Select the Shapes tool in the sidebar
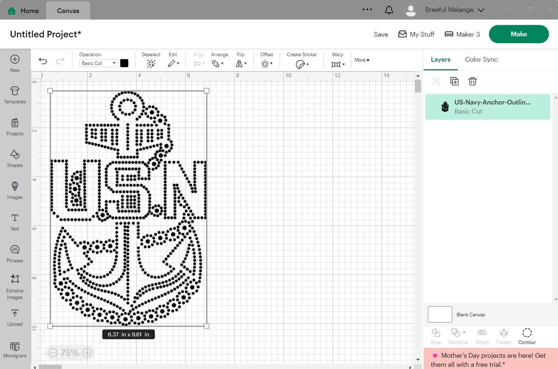558x369 pixels. pos(14,158)
